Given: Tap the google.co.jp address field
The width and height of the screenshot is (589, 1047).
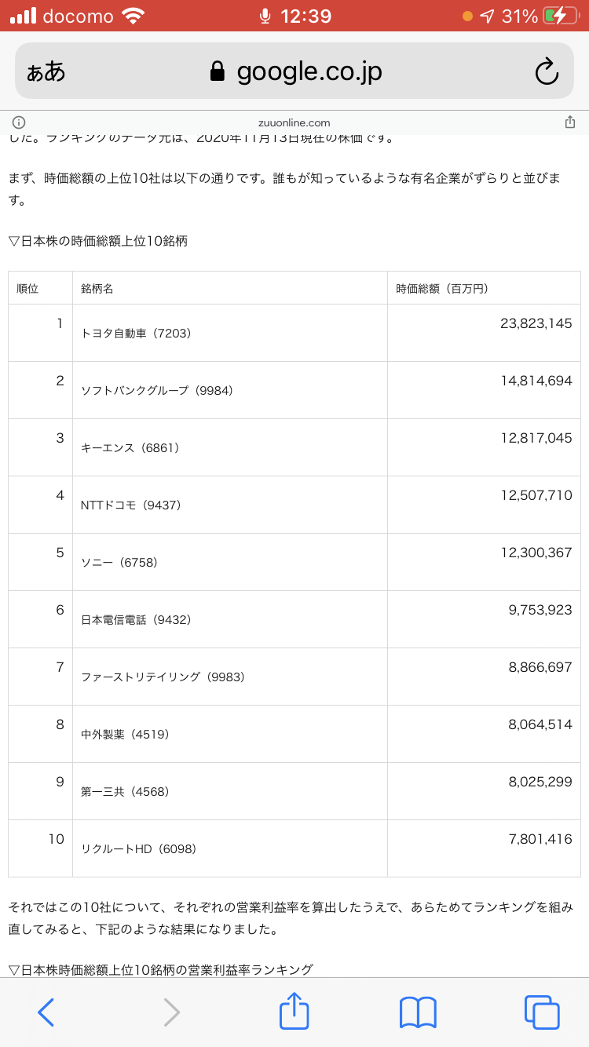Looking at the screenshot, I should [309, 71].
